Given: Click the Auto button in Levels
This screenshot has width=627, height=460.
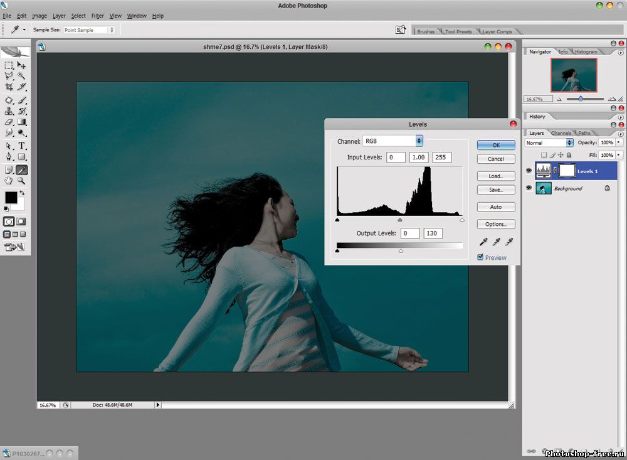Looking at the screenshot, I should pos(495,207).
